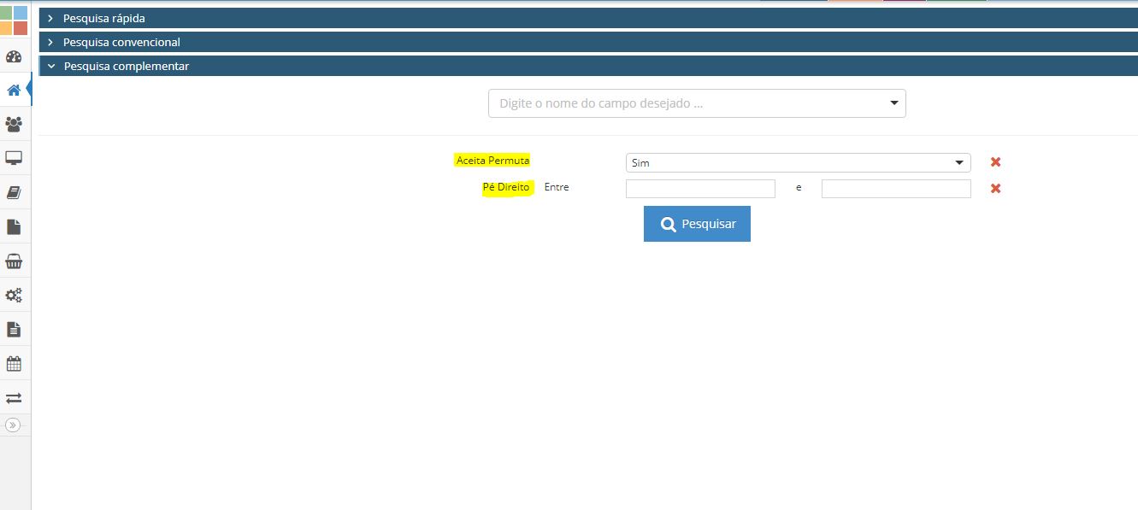This screenshot has width=1138, height=510.
Task: Click the blank document sidebar icon
Action: (x=14, y=226)
